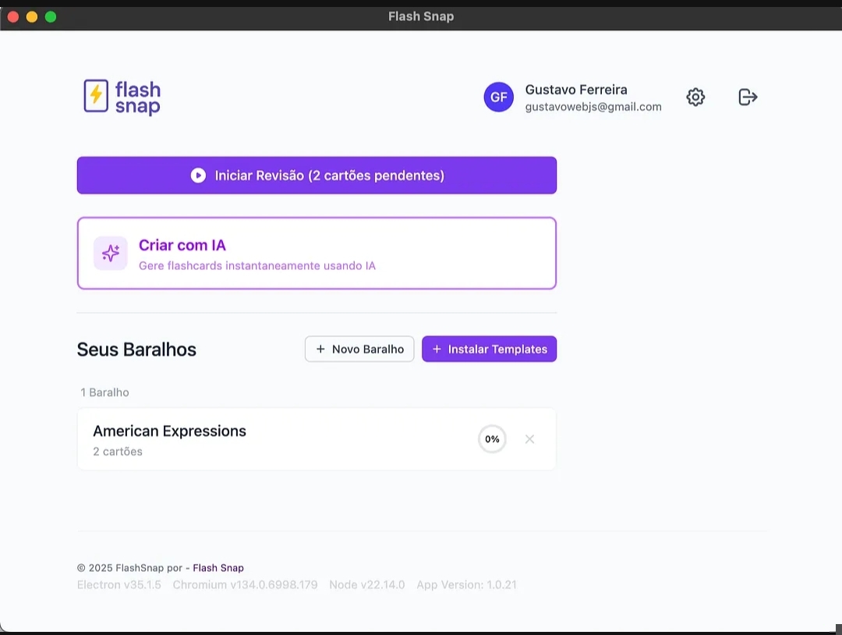Create a deck via Novo Baralho
The width and height of the screenshot is (842, 635).
[x=359, y=349]
